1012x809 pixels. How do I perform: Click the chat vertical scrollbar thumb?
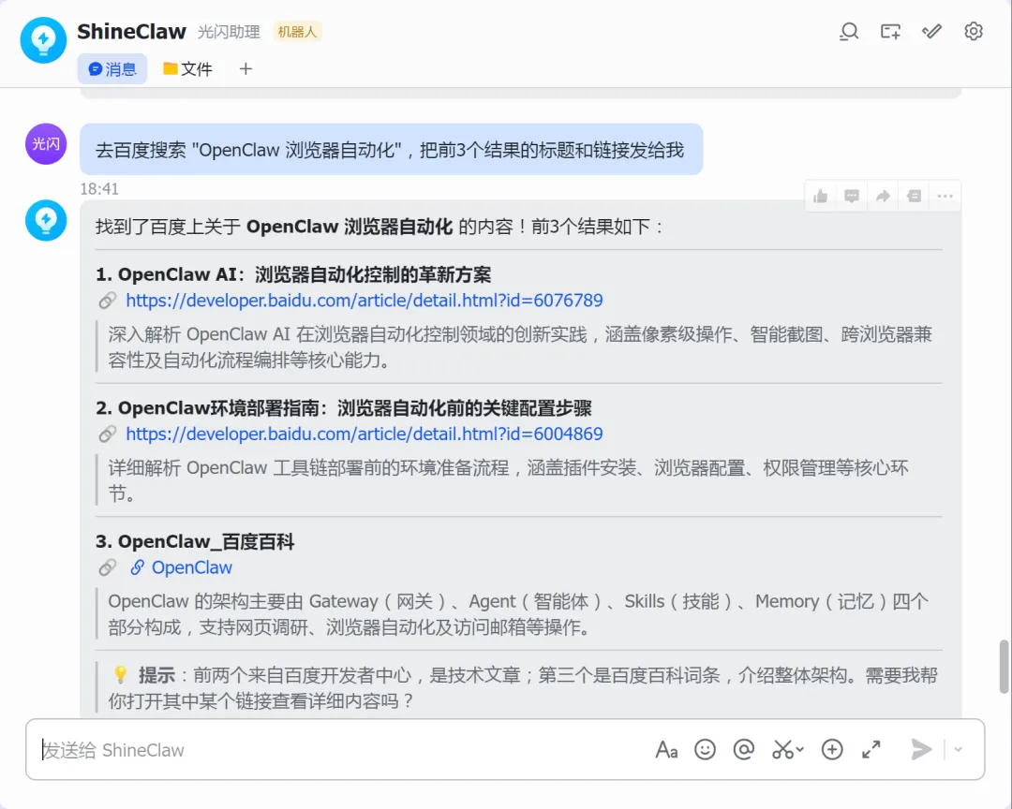click(x=1004, y=667)
